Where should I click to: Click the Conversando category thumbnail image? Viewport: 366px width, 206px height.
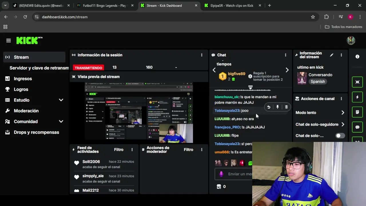coord(302,78)
